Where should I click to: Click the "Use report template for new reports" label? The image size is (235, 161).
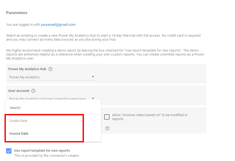(x=42, y=151)
